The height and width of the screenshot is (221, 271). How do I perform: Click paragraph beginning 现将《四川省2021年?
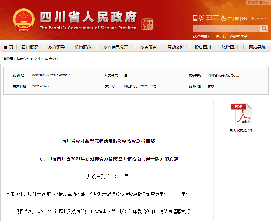coord(104,211)
